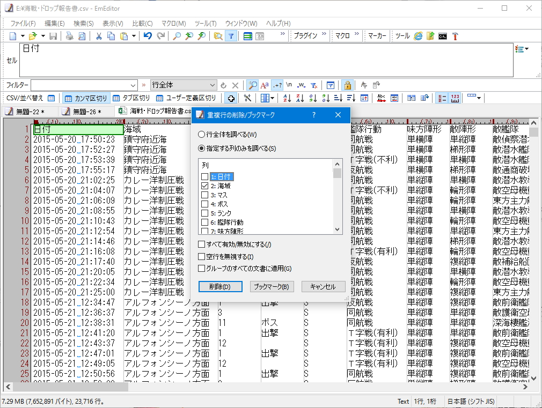Open Internet Explorer from the tools toolbar
The height and width of the screenshot is (408, 542).
click(x=418, y=36)
